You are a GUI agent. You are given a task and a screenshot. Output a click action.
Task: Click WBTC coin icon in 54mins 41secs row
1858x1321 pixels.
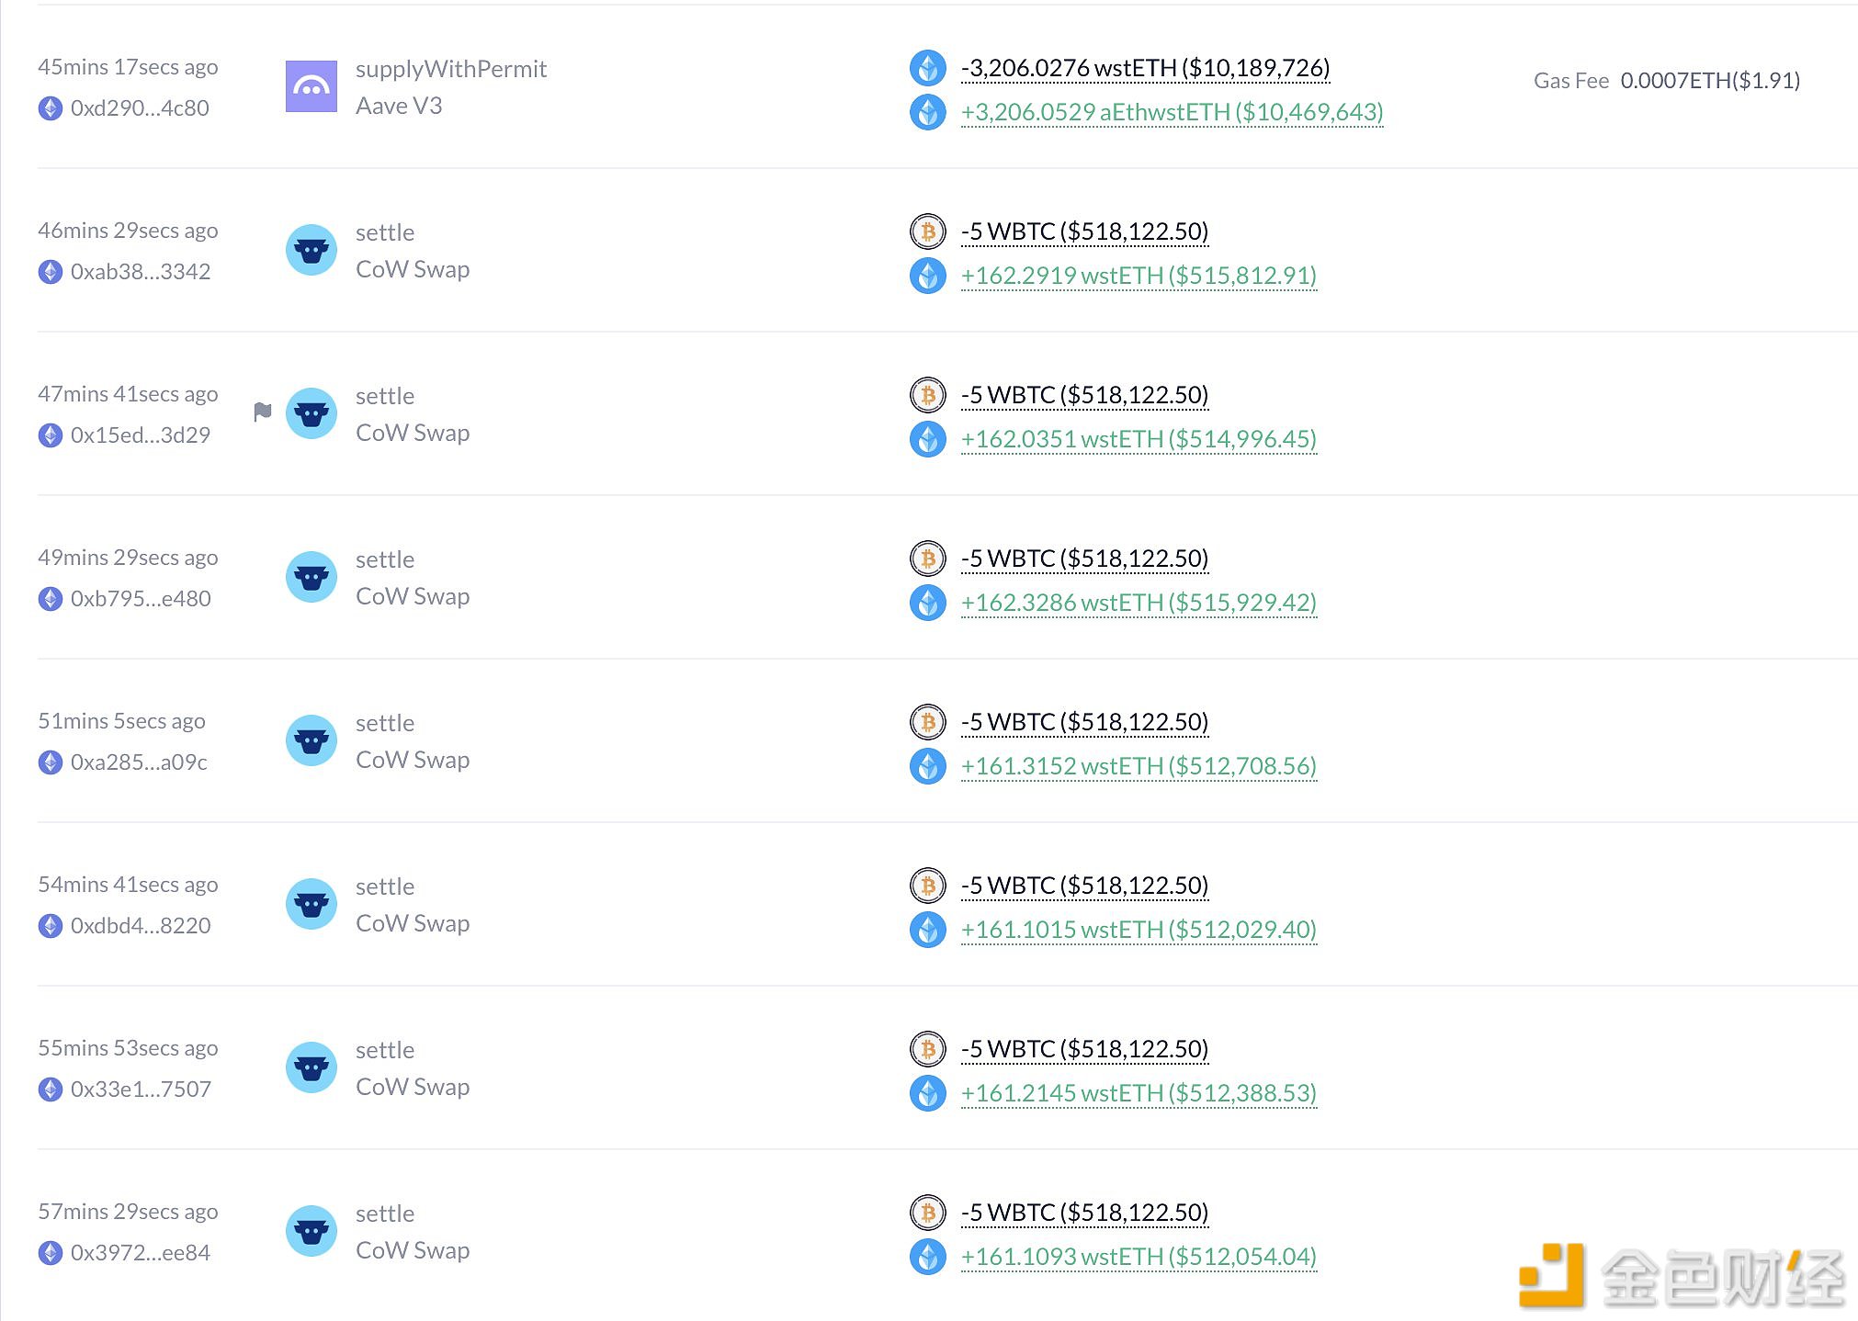928,886
